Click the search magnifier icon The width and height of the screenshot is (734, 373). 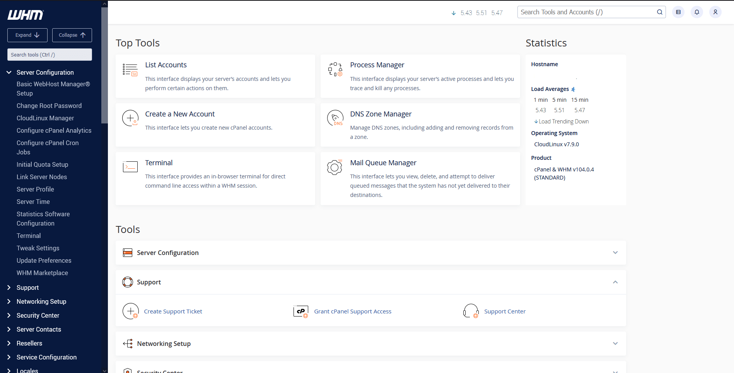pyautogui.click(x=659, y=12)
